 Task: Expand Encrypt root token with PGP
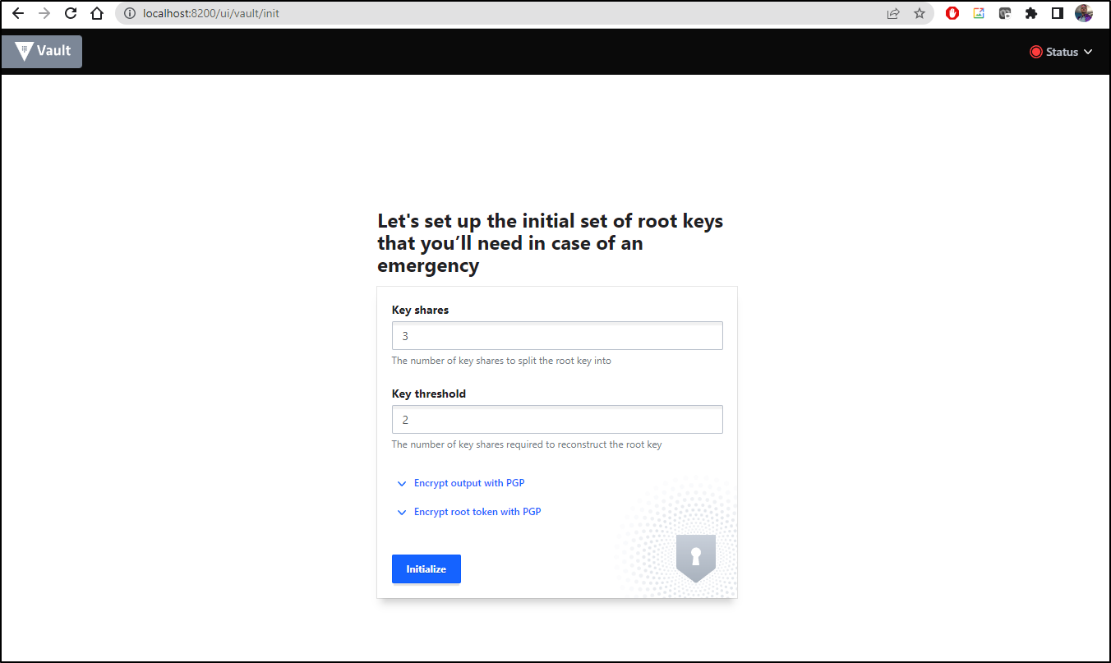point(468,512)
